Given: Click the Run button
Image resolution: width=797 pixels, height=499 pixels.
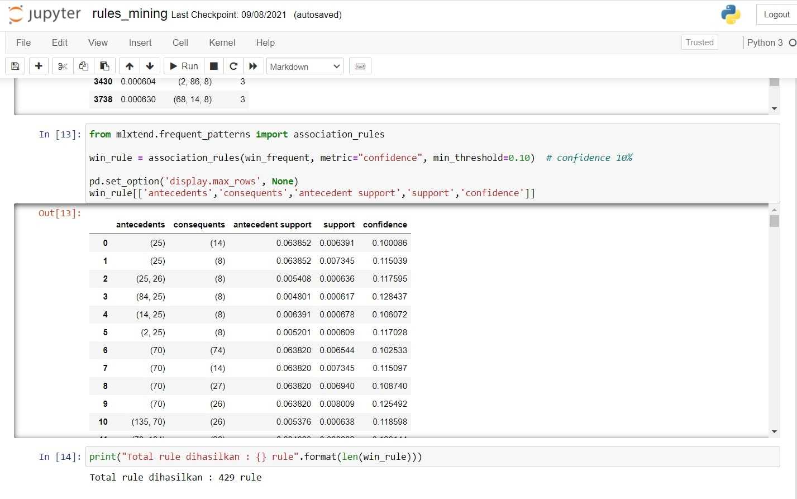Looking at the screenshot, I should pos(184,66).
